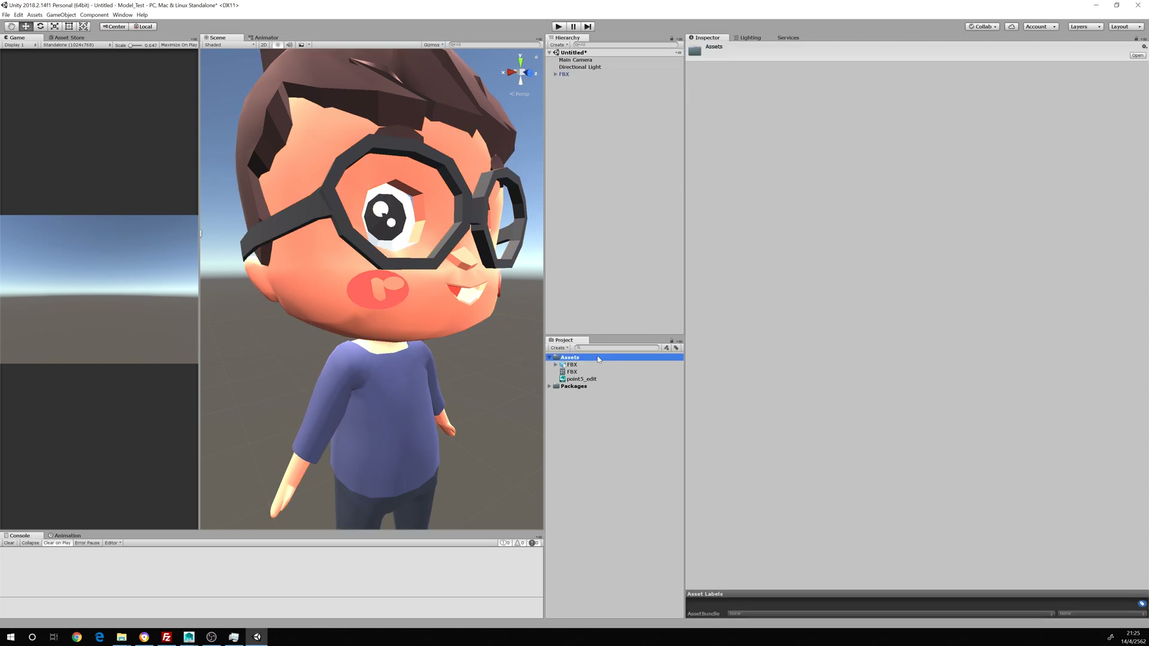
Task: Switch to the Asset Store tab
Action: 66,38
